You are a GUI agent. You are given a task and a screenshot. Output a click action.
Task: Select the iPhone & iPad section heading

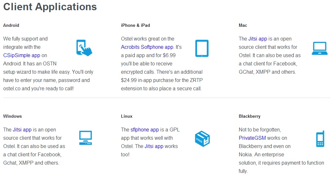coord(135,25)
